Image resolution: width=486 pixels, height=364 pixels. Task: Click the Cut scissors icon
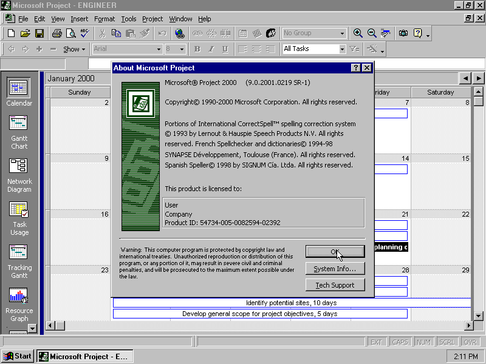tap(102, 33)
